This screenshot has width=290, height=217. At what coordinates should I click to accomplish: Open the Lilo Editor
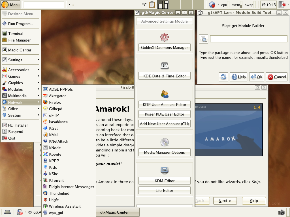pos(165,190)
